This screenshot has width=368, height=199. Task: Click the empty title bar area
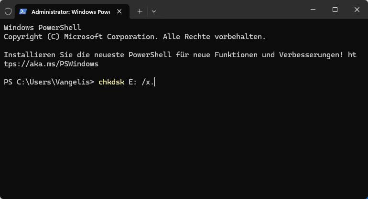coord(229,10)
